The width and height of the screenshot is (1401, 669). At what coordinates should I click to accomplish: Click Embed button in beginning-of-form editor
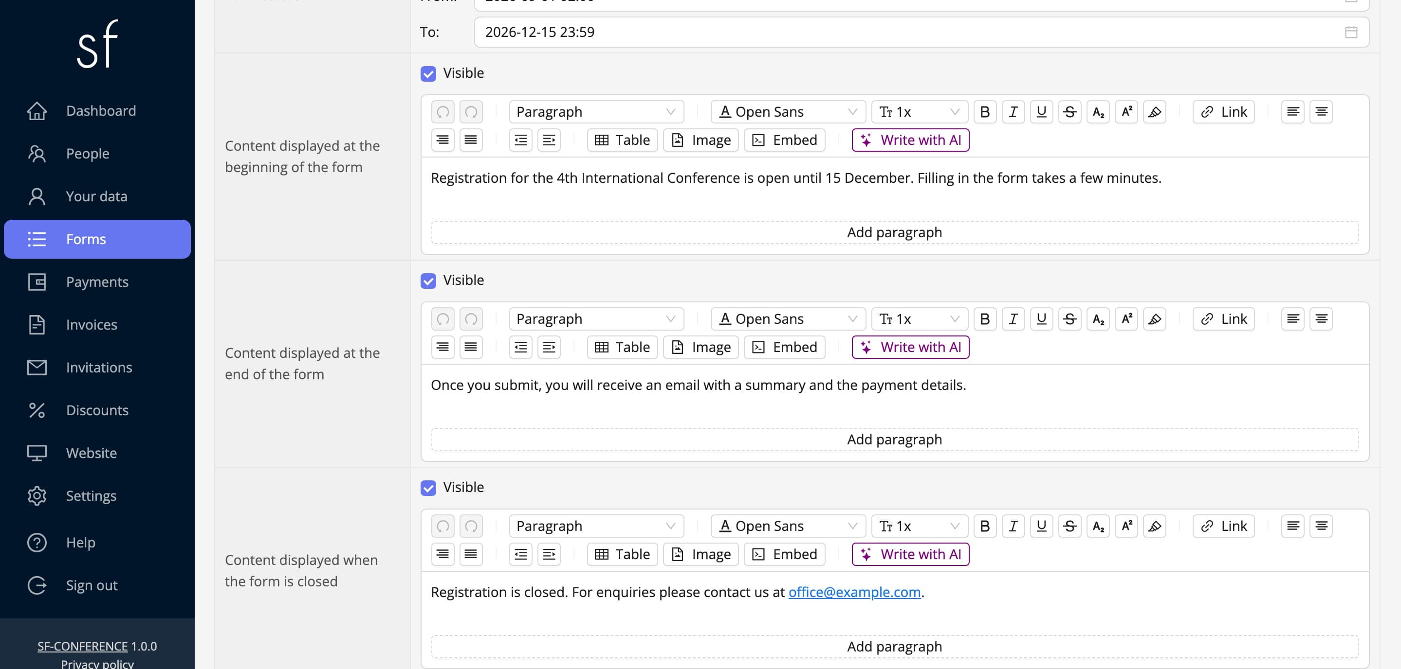[x=784, y=140]
